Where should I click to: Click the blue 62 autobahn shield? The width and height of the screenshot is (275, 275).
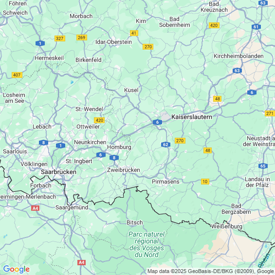[165, 145]
